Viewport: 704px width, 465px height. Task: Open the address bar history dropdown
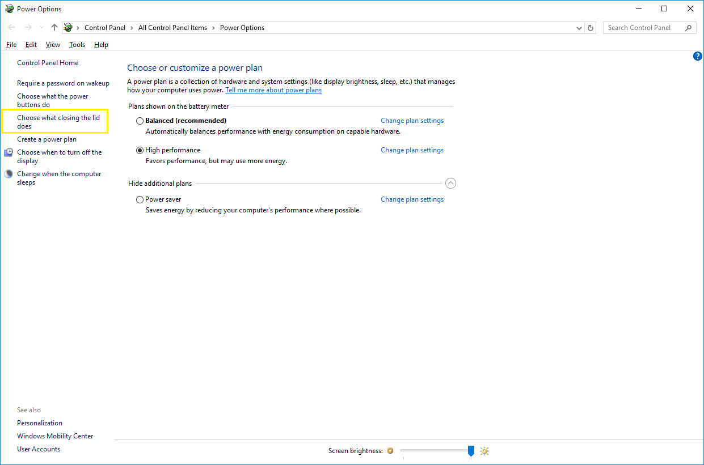coord(579,28)
